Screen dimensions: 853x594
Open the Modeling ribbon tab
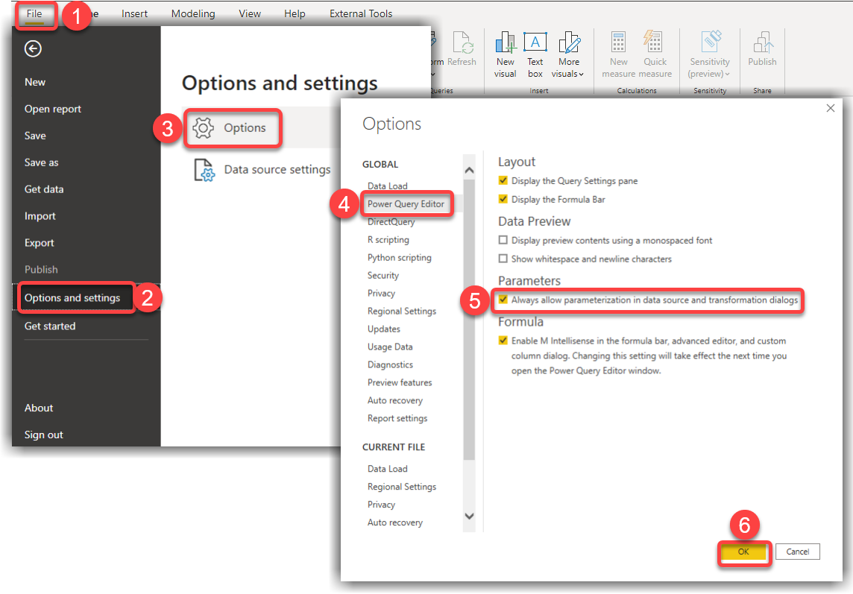click(x=193, y=13)
